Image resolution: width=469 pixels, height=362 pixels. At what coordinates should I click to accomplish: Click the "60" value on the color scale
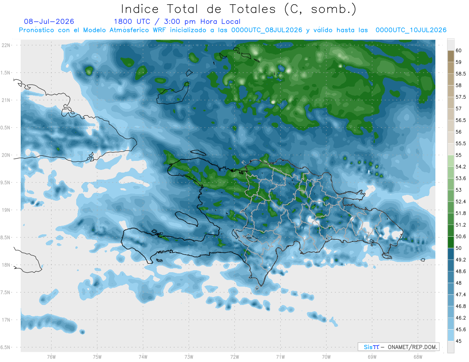(458, 50)
